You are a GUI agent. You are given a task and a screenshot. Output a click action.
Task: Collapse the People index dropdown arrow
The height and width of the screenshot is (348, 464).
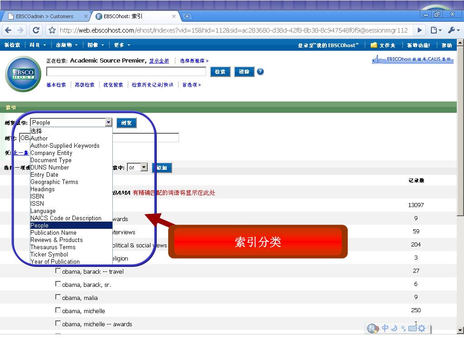click(109, 122)
